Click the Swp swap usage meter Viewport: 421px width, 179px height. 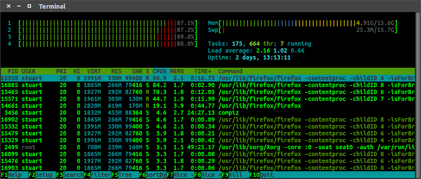[303, 30]
